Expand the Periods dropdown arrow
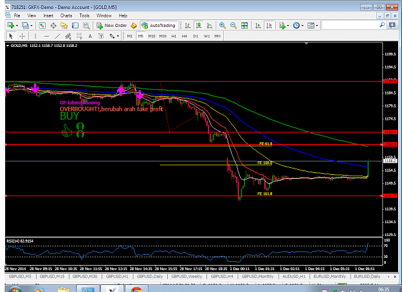 (x=302, y=25)
